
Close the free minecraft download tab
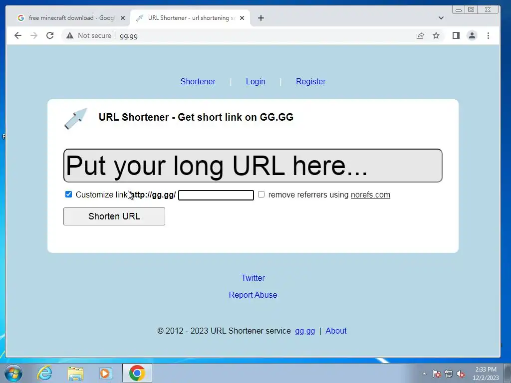click(x=123, y=18)
